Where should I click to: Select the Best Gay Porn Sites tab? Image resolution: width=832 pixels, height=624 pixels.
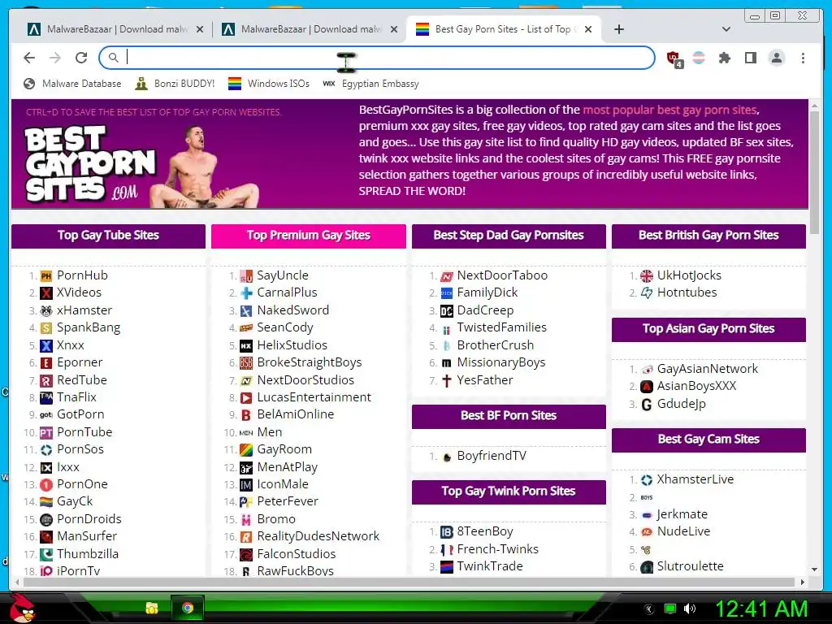[504, 29]
